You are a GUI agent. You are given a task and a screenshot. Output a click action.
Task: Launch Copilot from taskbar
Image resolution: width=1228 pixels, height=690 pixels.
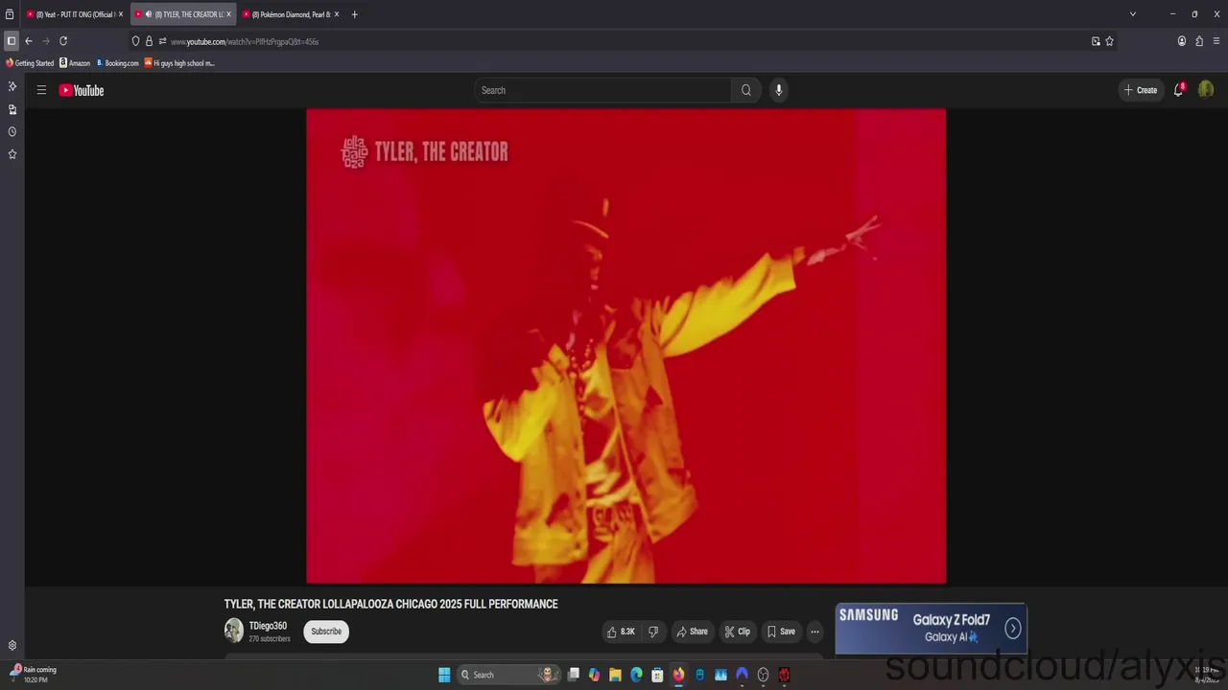click(595, 675)
